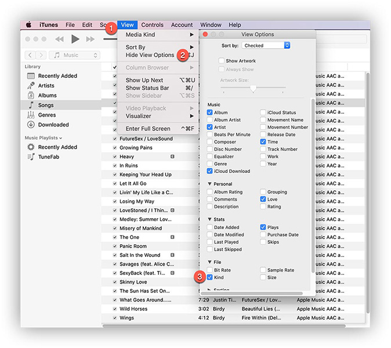The image size is (391, 348).
Task: Collapse the Personal section
Action: (x=210, y=184)
